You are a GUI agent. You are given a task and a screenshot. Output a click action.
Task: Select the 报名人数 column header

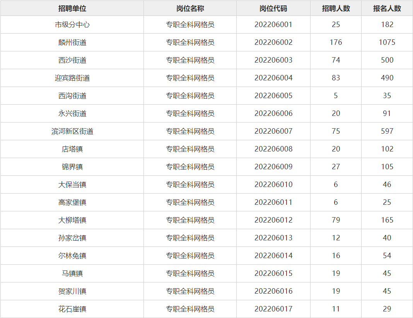[x=387, y=9]
